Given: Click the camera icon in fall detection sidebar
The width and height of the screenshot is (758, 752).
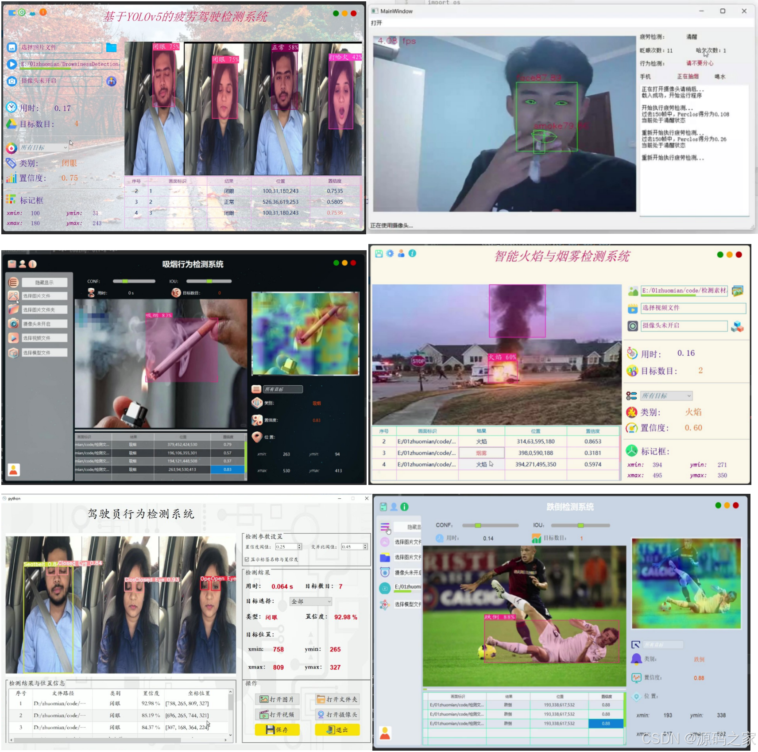Looking at the screenshot, I should point(385,572).
